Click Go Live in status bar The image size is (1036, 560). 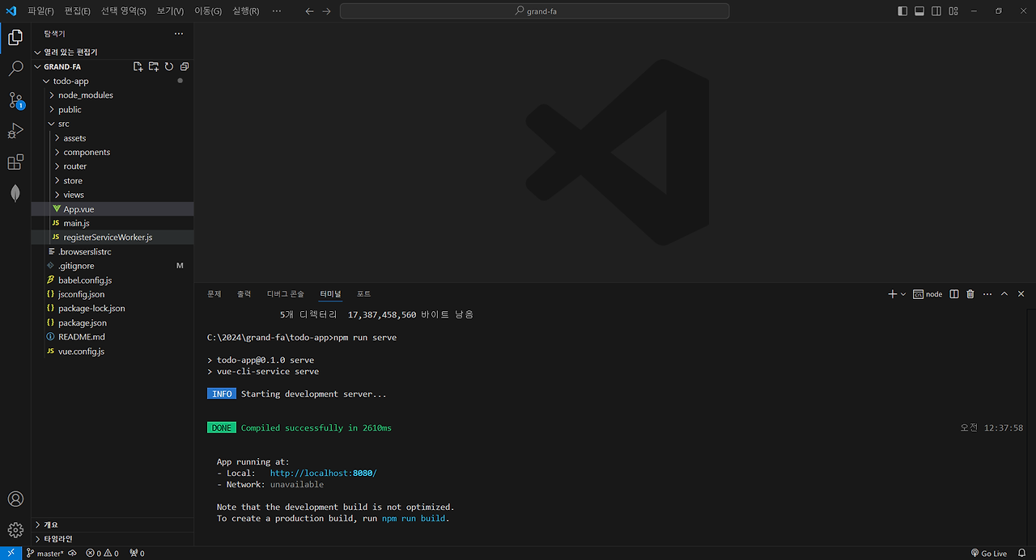click(x=987, y=554)
